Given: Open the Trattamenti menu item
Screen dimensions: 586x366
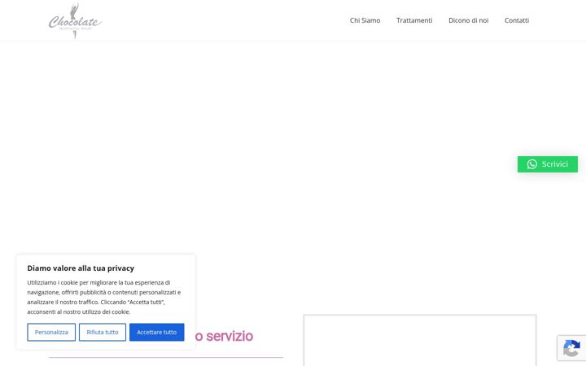Looking at the screenshot, I should [414, 20].
